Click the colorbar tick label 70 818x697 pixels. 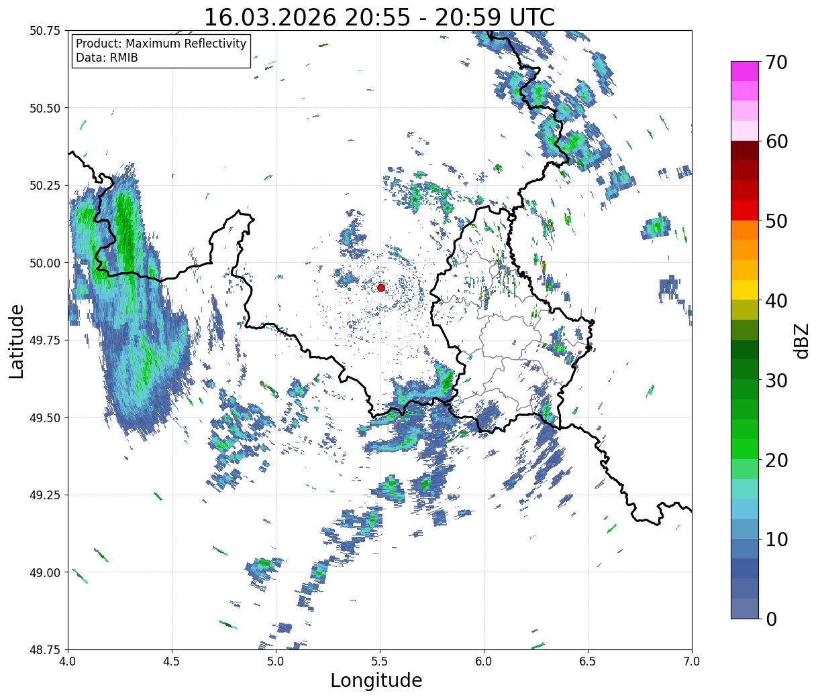tap(776, 62)
